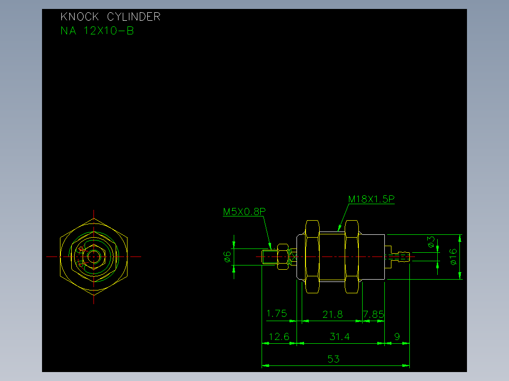Select the 1.75 dimension value
Screen dimensions: 509x381
click(x=277, y=314)
